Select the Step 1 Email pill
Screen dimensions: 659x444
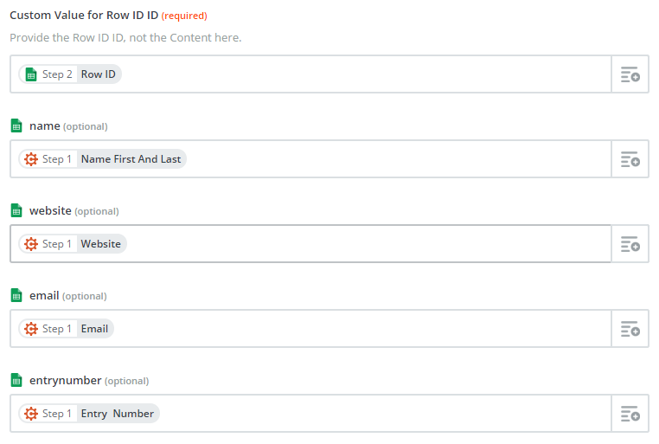point(67,329)
